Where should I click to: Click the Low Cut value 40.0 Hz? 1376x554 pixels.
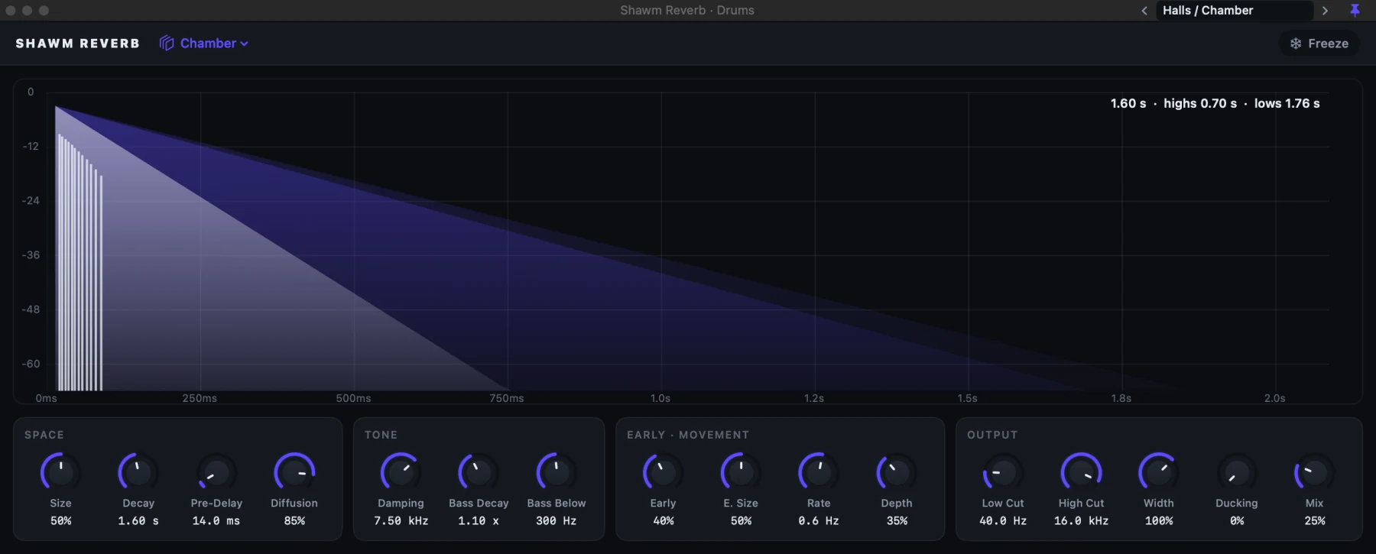pyautogui.click(x=1003, y=520)
